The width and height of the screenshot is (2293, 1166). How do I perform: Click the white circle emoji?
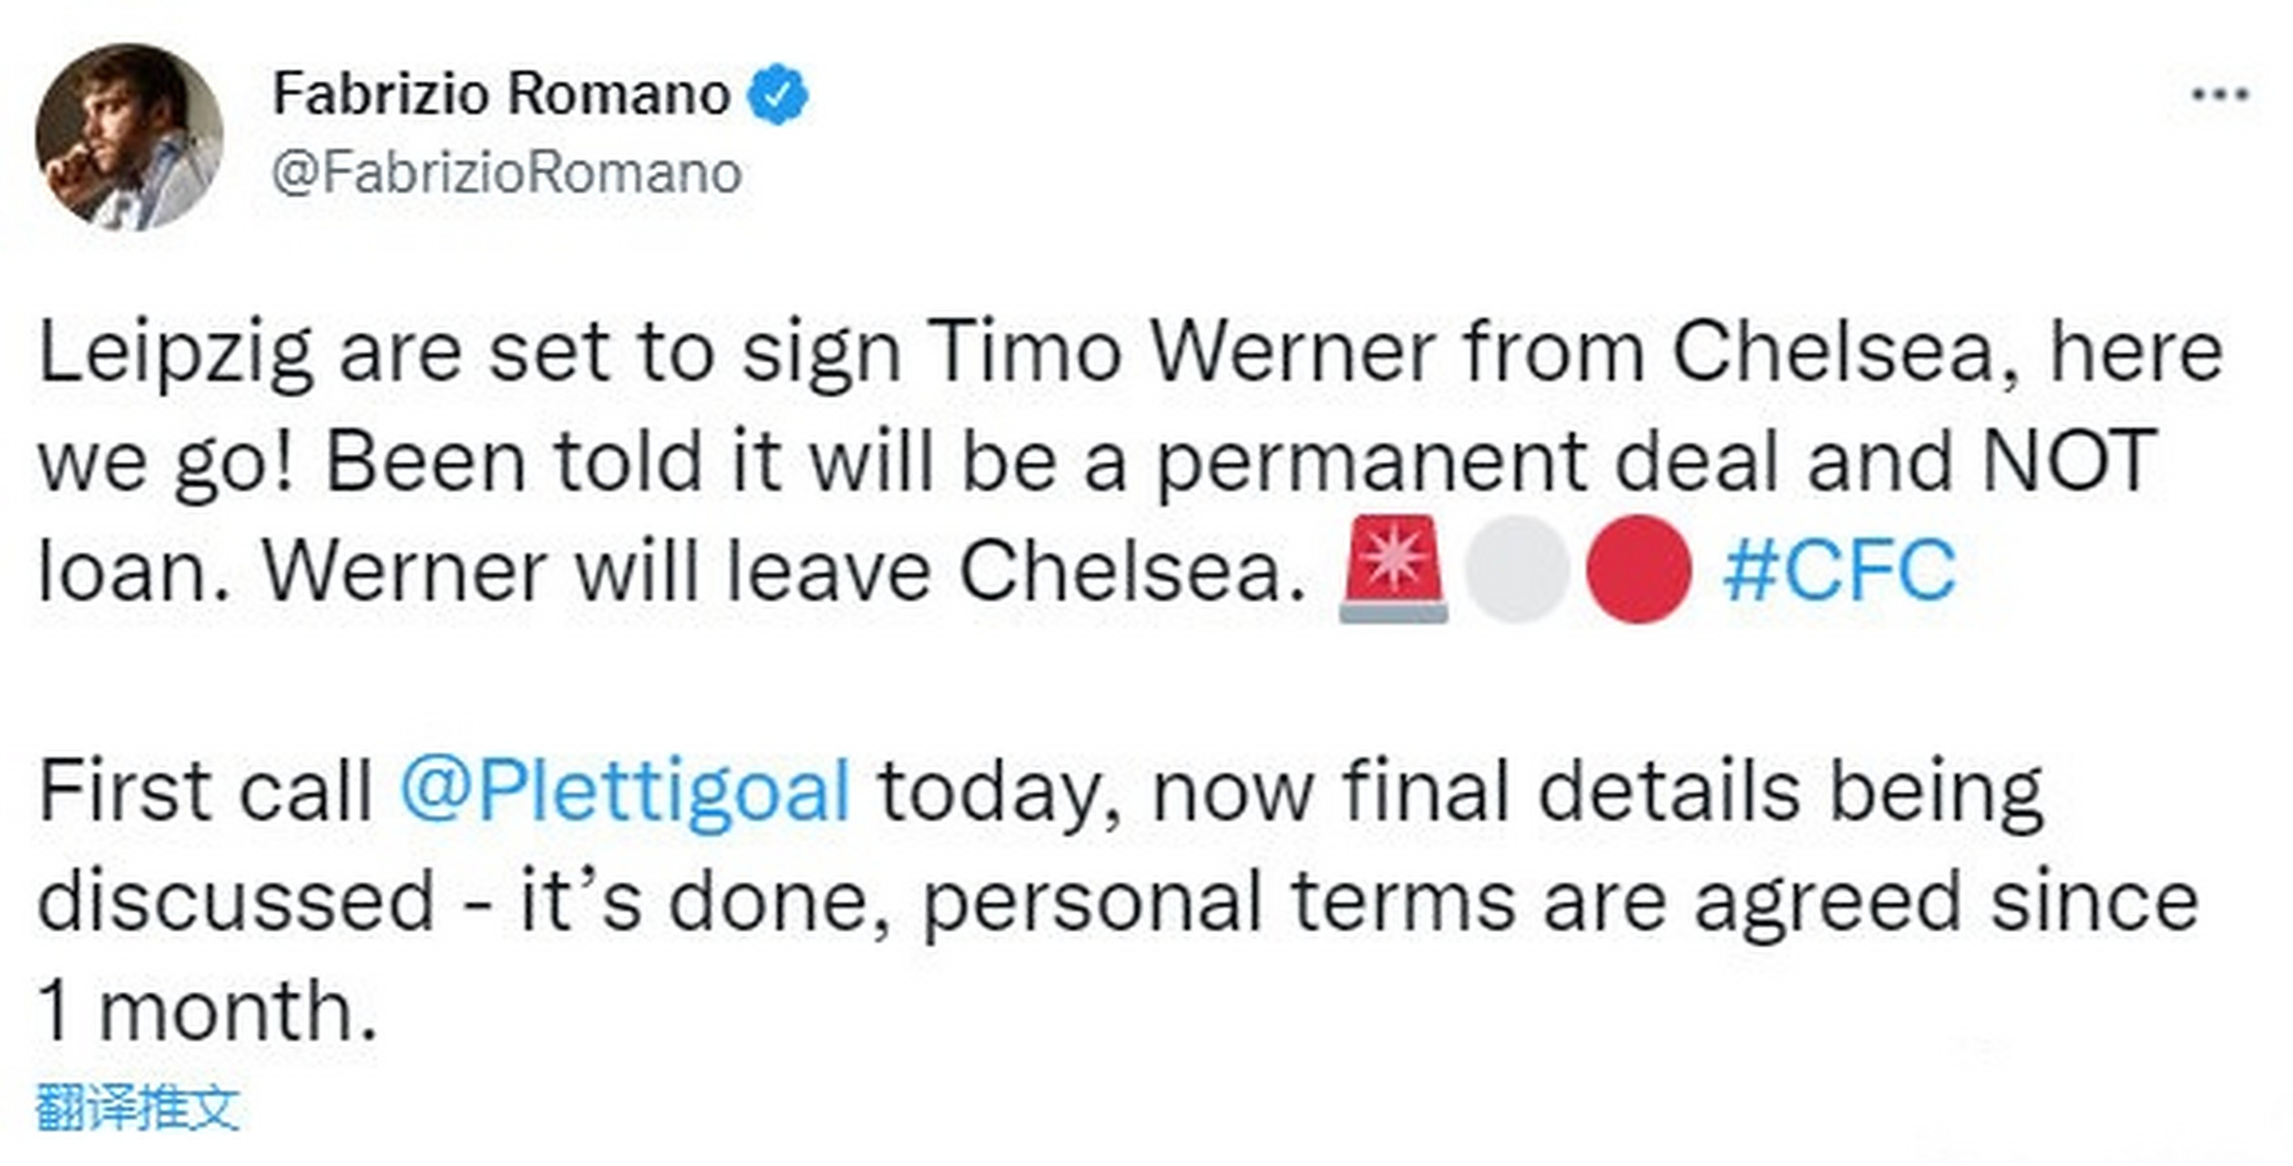(1516, 569)
